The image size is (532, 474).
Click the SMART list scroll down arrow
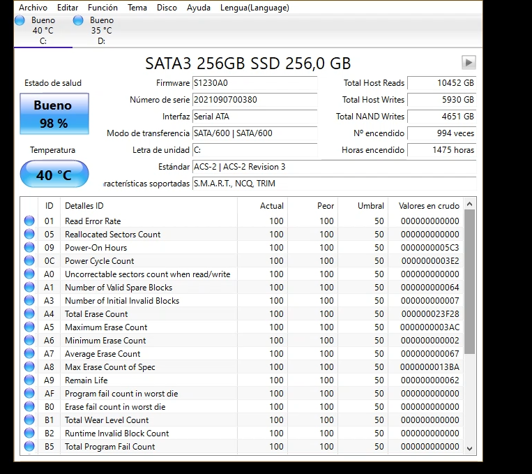(469, 448)
